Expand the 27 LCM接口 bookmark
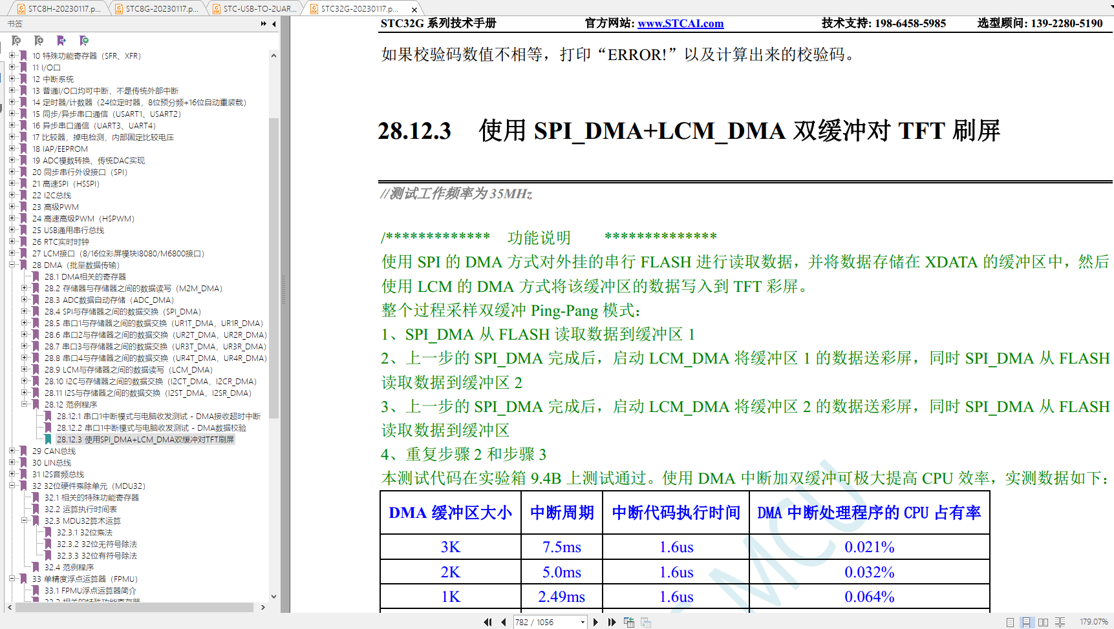Image resolution: width=1114 pixels, height=629 pixels. (12, 253)
